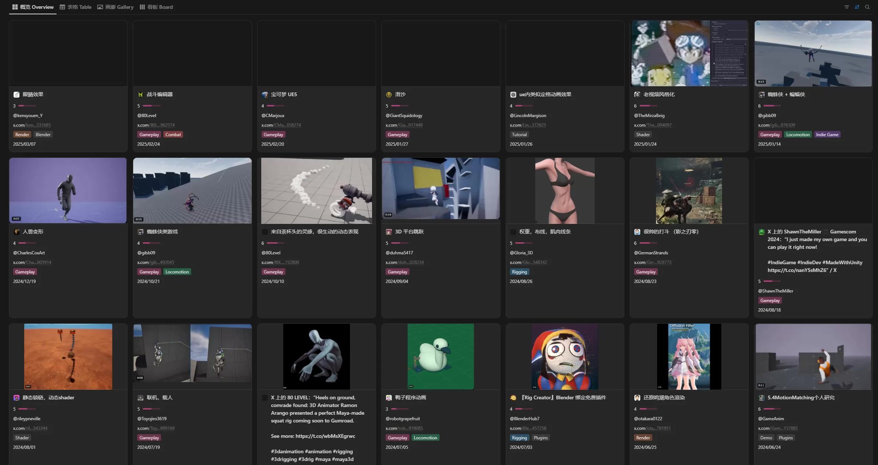Switch to the 画廊 Gallery tab

point(115,7)
